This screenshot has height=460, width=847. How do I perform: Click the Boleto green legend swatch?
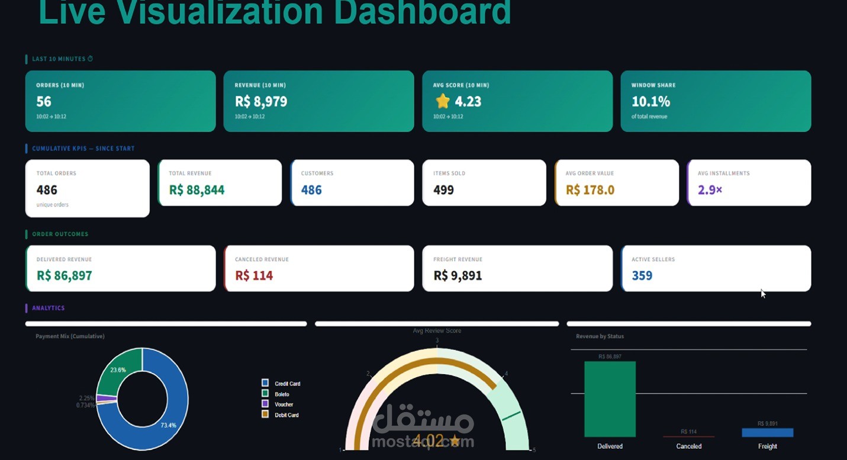click(x=265, y=393)
